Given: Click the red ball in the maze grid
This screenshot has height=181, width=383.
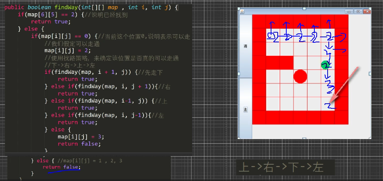Looking at the screenshot, I should pos(300,77).
